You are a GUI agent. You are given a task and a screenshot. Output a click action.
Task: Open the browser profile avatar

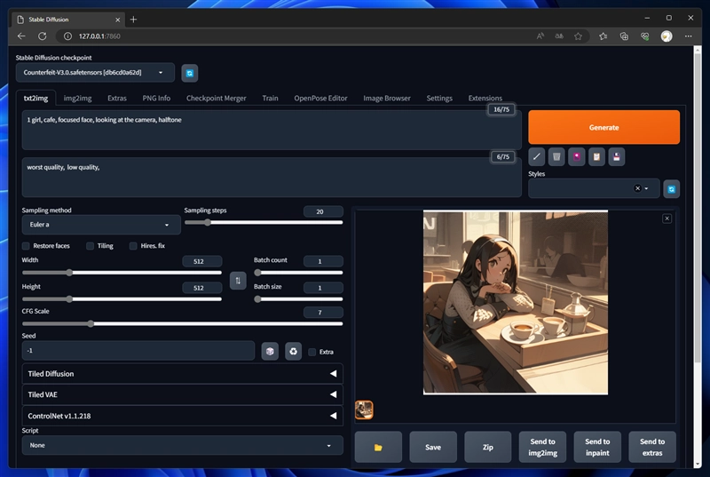coord(667,36)
